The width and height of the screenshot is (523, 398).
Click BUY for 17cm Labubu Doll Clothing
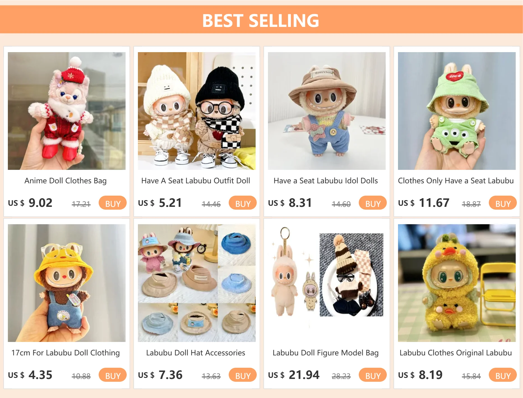(x=113, y=375)
